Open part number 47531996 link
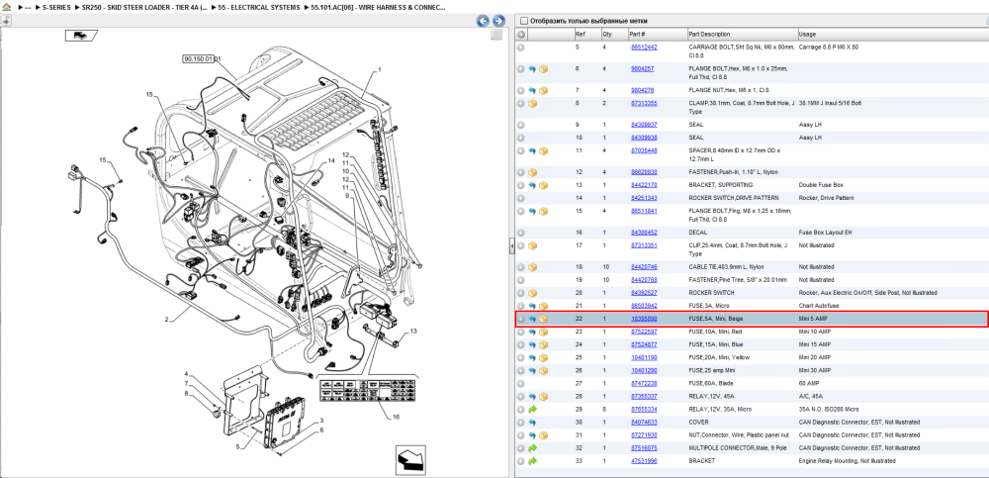Screen dimensions: 989x478 pyautogui.click(x=644, y=461)
